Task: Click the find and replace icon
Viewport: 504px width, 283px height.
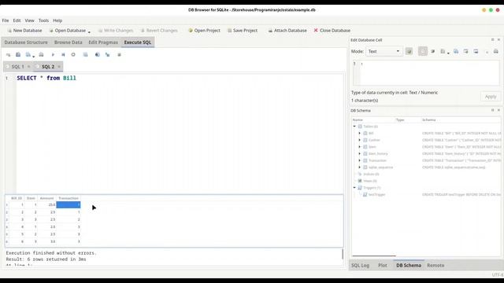Action: [107, 55]
